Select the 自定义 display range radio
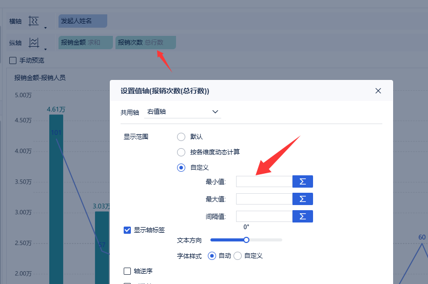This screenshot has height=284, width=428. 181,167
